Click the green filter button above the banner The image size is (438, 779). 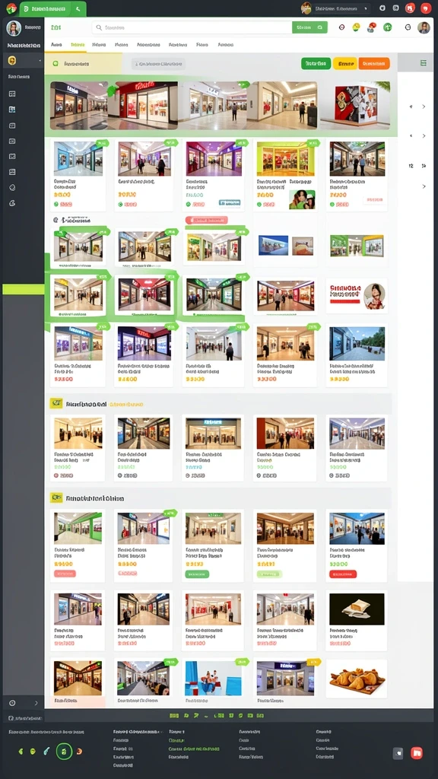316,64
